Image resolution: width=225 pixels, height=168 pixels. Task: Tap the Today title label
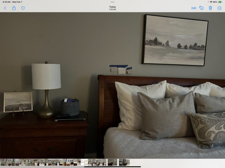(x=112, y=7)
